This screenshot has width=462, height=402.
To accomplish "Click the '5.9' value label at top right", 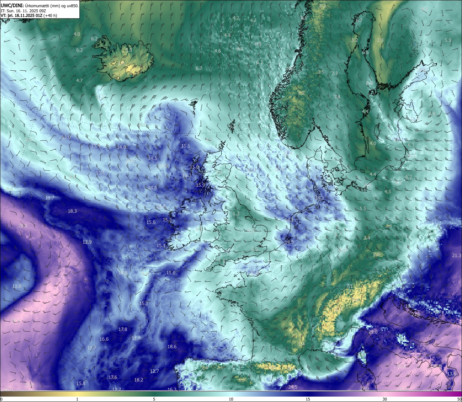I will click(448, 40).
